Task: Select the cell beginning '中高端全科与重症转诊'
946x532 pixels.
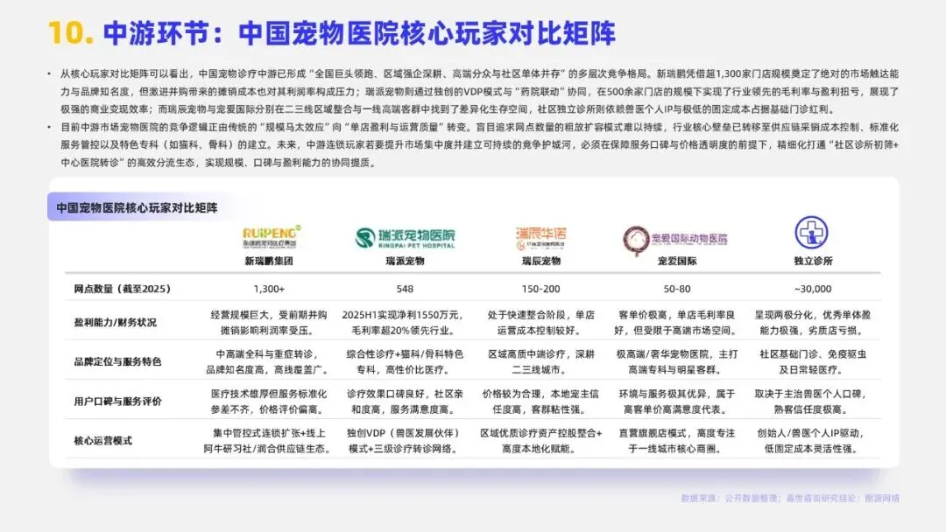Action: pyautogui.click(x=269, y=361)
